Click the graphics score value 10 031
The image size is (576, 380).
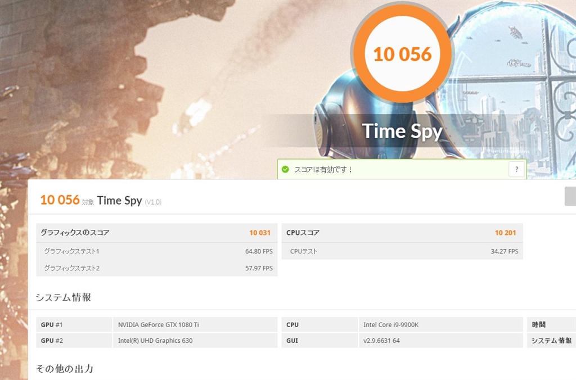pyautogui.click(x=260, y=233)
